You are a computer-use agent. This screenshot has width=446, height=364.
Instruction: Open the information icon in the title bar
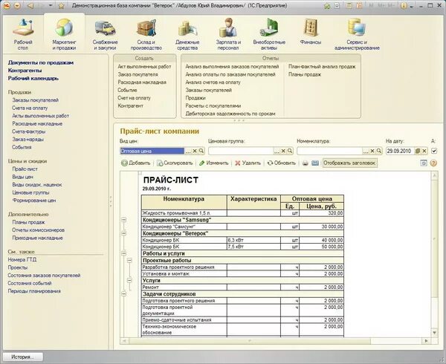403,5
